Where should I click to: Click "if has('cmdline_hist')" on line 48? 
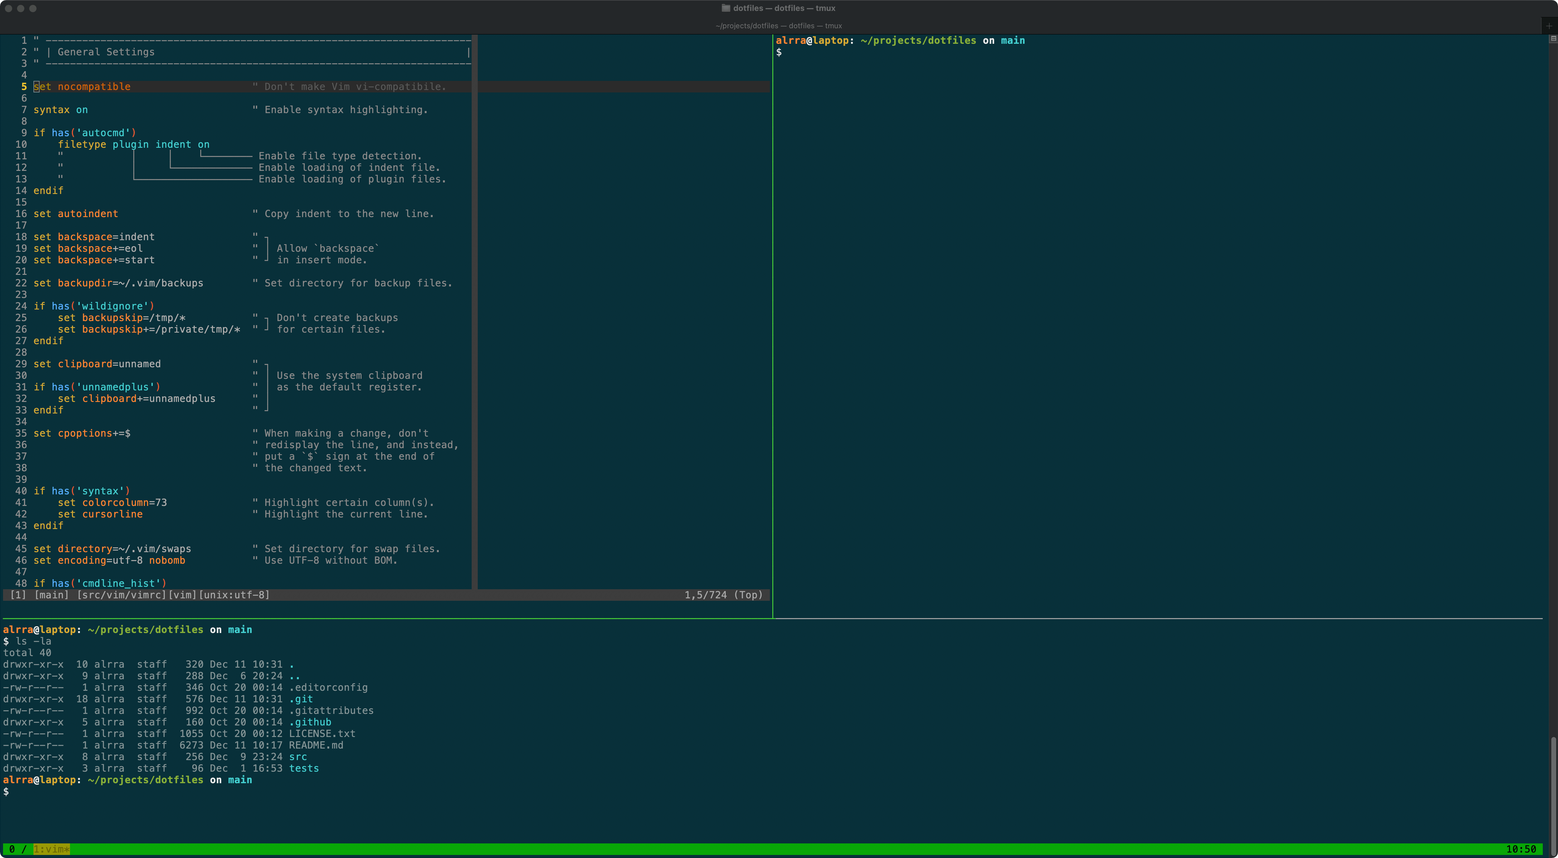coord(100,584)
